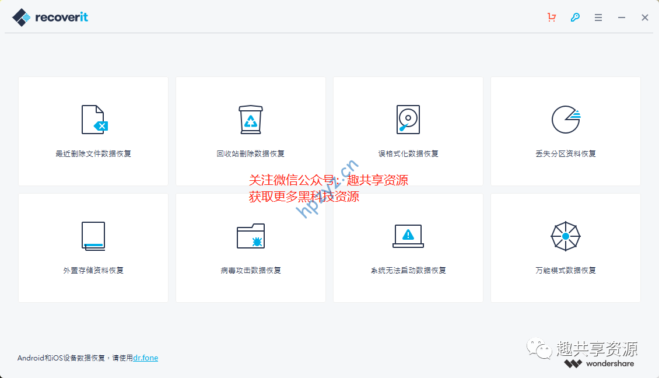Click the key registration icon
The width and height of the screenshot is (659, 378).
[575, 17]
